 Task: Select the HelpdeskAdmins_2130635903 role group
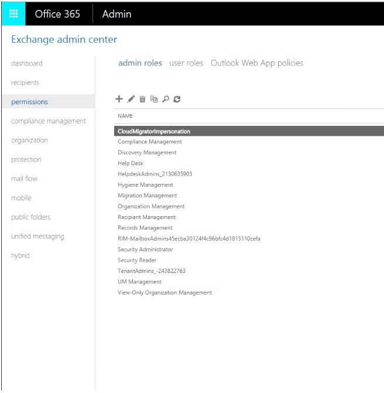(155, 174)
